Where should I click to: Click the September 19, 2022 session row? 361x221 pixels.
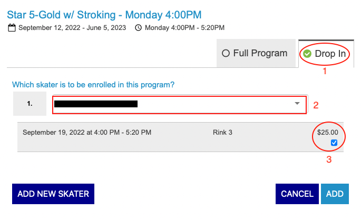180,137
